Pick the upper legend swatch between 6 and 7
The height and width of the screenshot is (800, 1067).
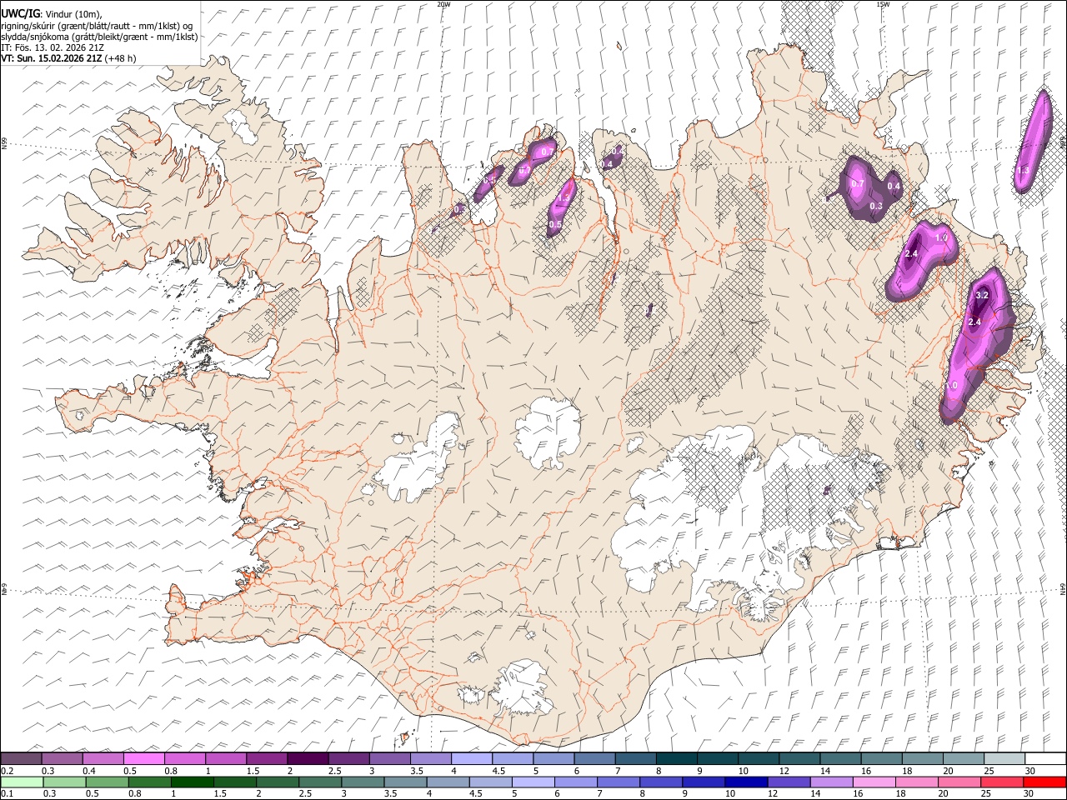(x=594, y=758)
